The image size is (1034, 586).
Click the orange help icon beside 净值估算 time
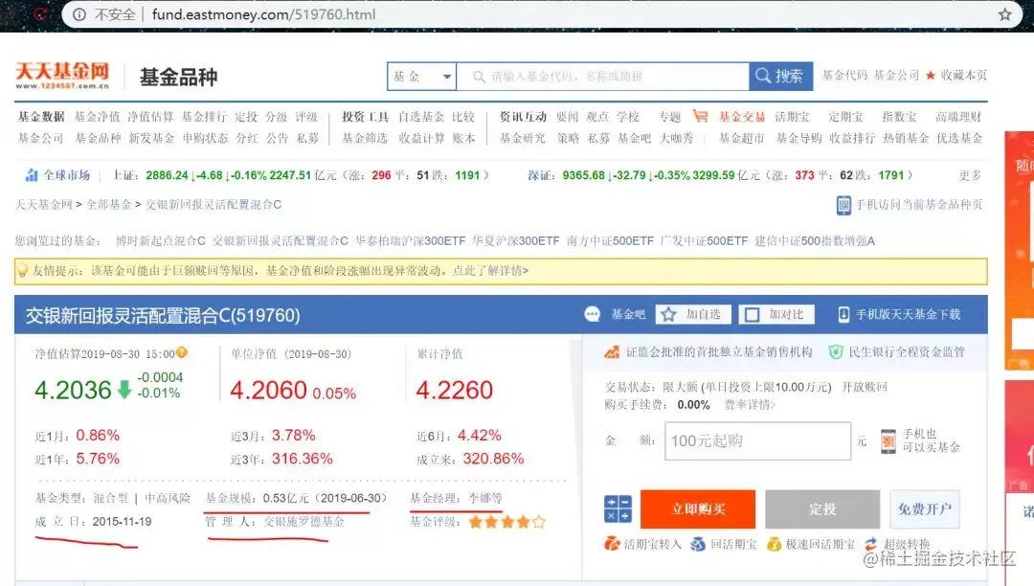(x=182, y=352)
